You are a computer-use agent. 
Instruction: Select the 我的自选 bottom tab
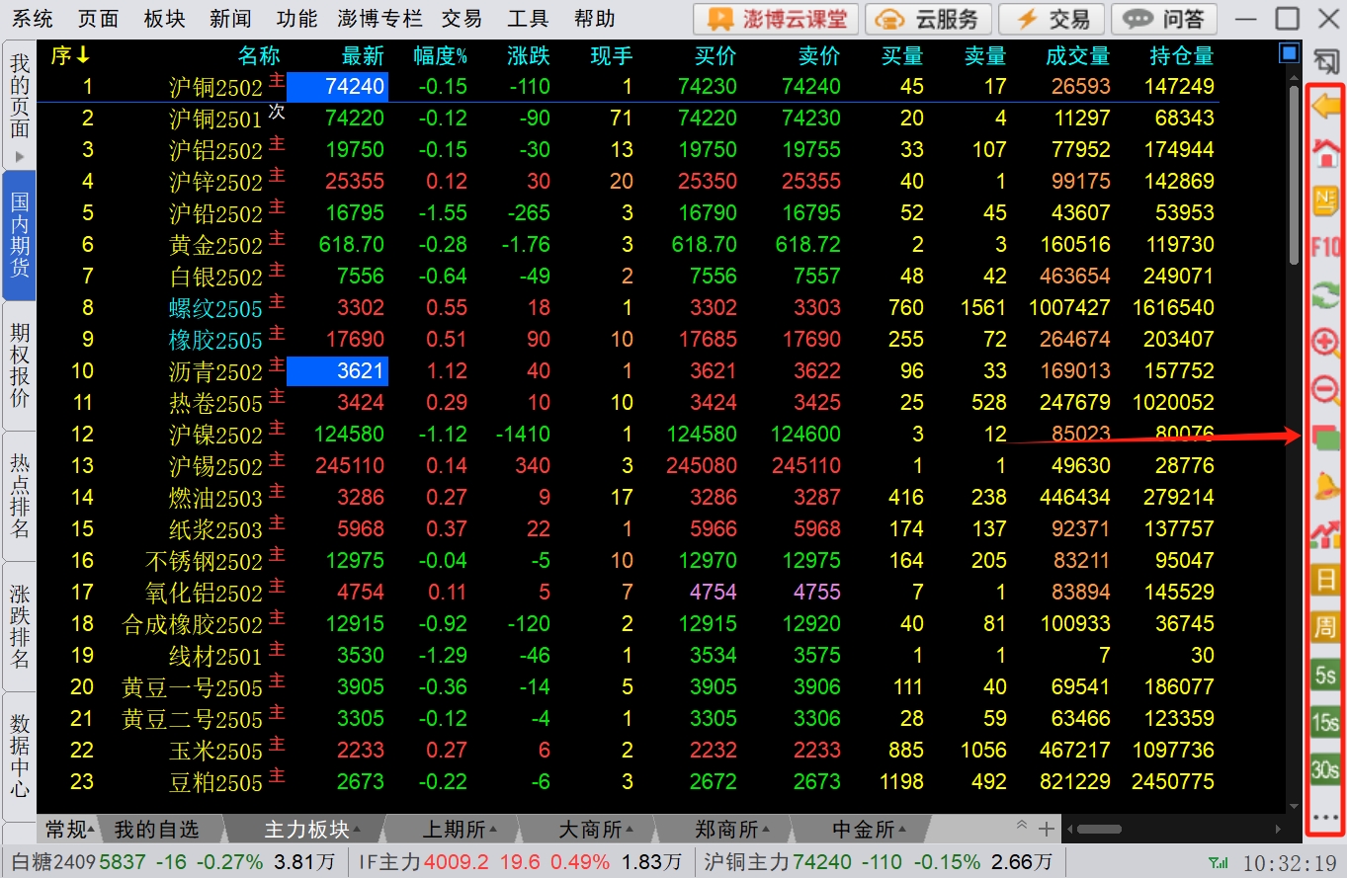pyautogui.click(x=156, y=828)
